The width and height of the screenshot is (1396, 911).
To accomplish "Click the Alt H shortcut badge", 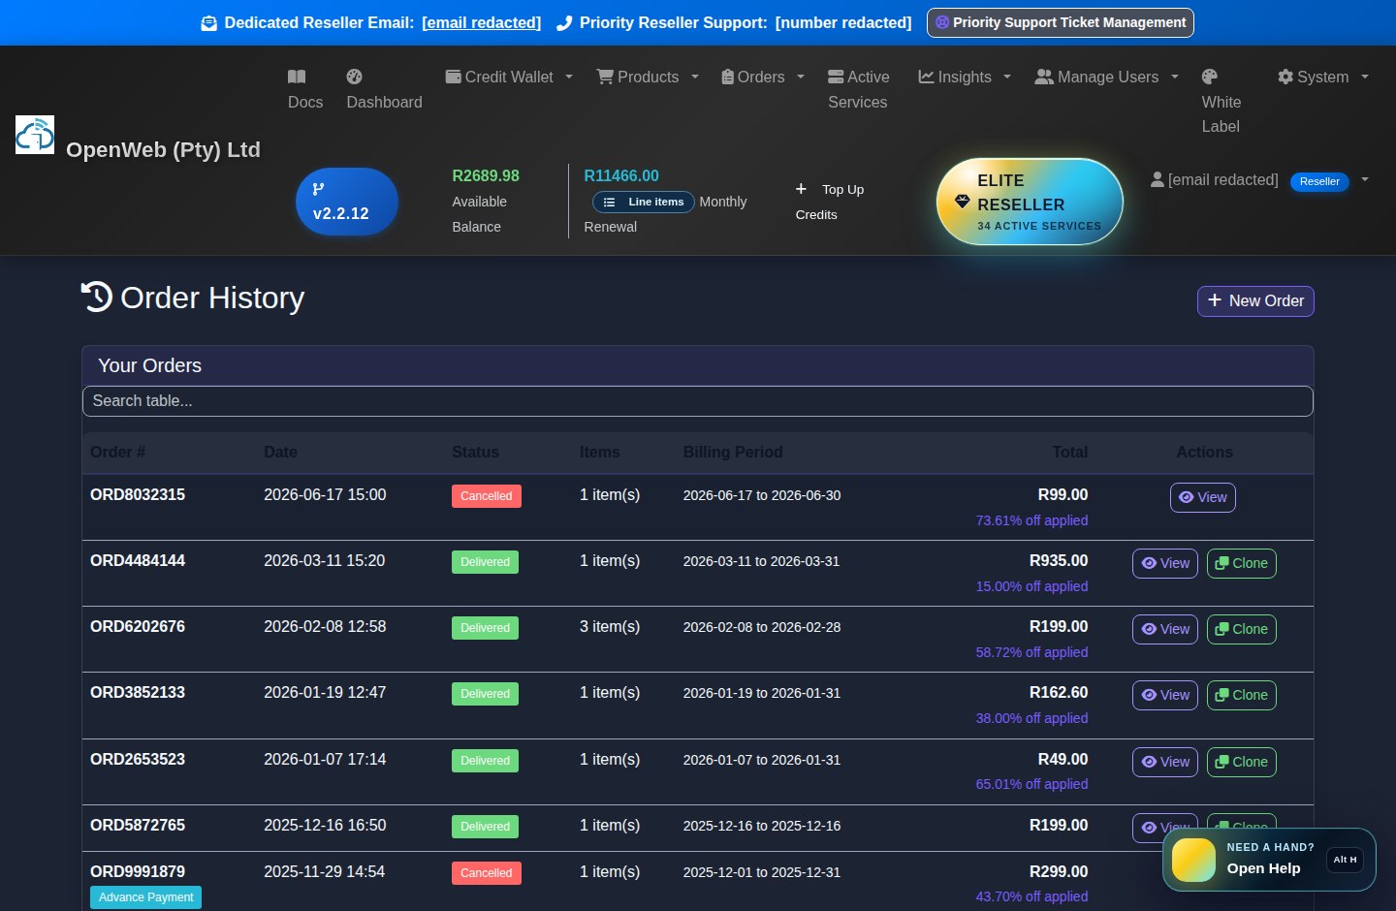I will pos(1345,860).
